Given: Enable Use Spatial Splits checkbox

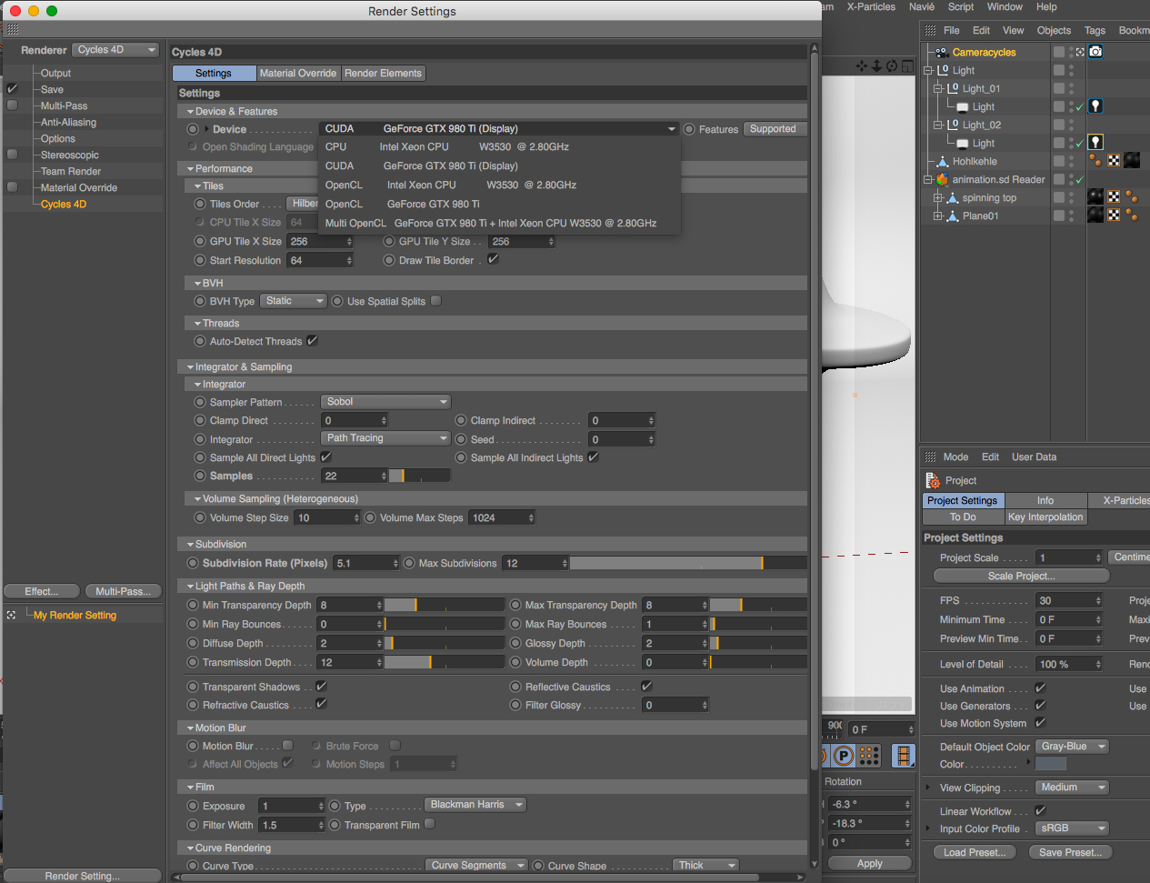Looking at the screenshot, I should 436,301.
